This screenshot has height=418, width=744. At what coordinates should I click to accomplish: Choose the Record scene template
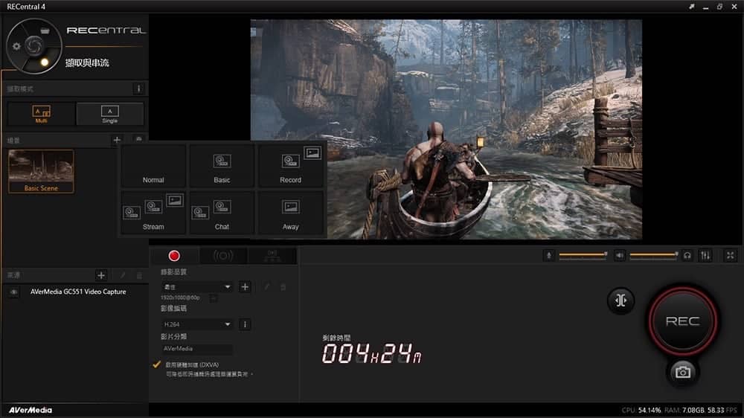click(290, 166)
